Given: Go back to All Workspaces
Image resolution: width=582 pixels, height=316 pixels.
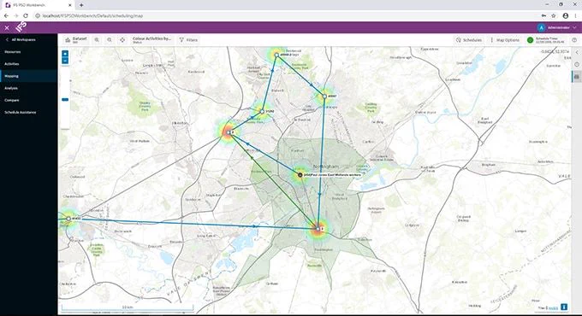Looking at the screenshot, I should coord(21,39).
